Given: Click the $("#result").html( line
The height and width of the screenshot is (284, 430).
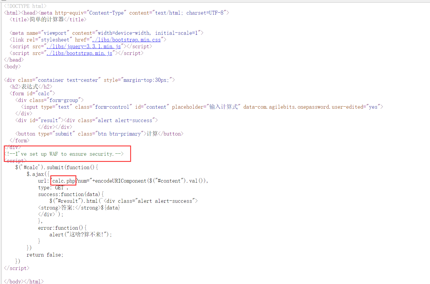Looking at the screenshot, I should tap(124, 201).
